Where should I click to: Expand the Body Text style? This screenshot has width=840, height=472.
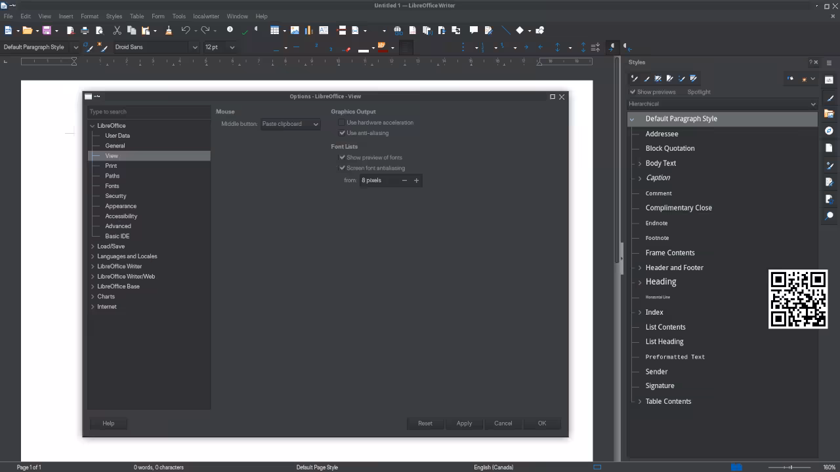pyautogui.click(x=640, y=163)
